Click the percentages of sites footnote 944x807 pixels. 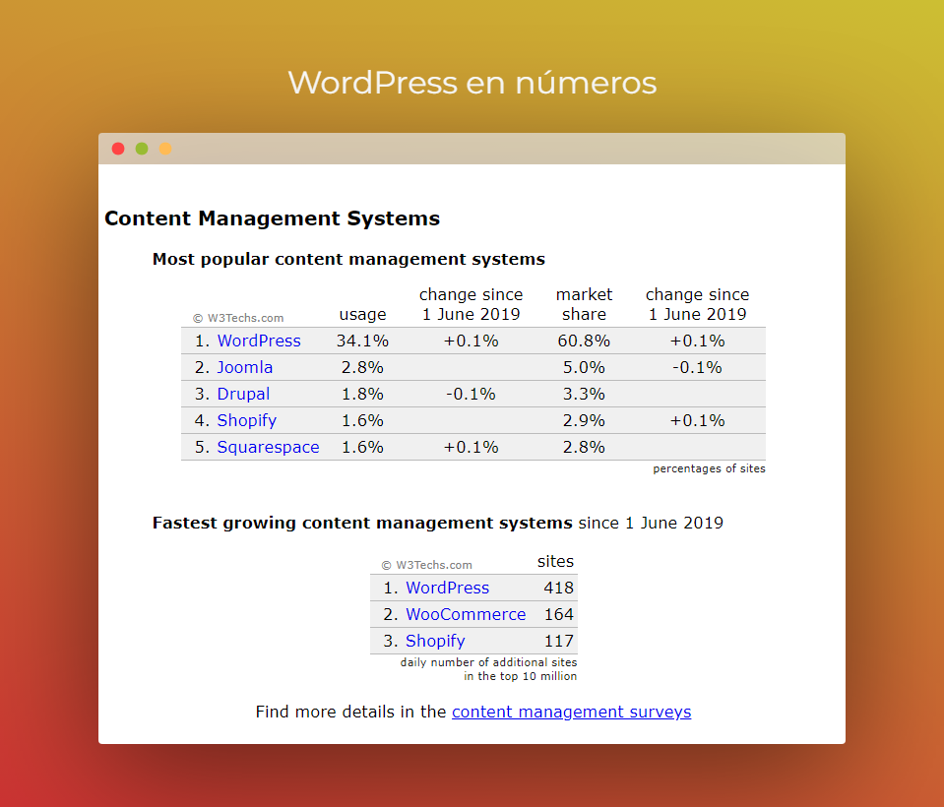pos(709,468)
